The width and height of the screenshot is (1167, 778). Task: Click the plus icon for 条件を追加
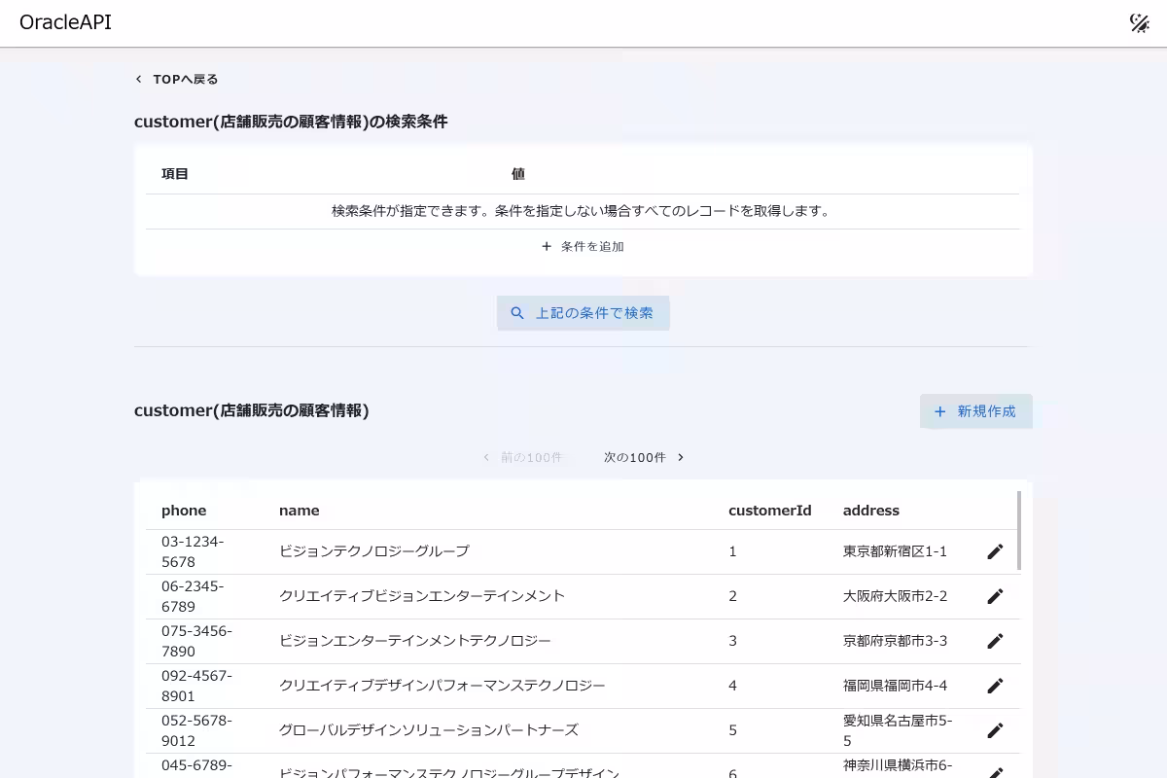(547, 247)
